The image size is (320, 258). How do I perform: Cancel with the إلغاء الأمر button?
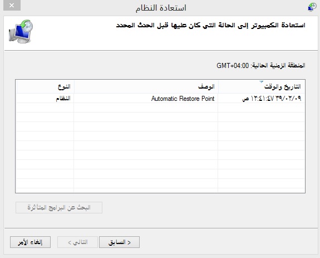pos(30,242)
